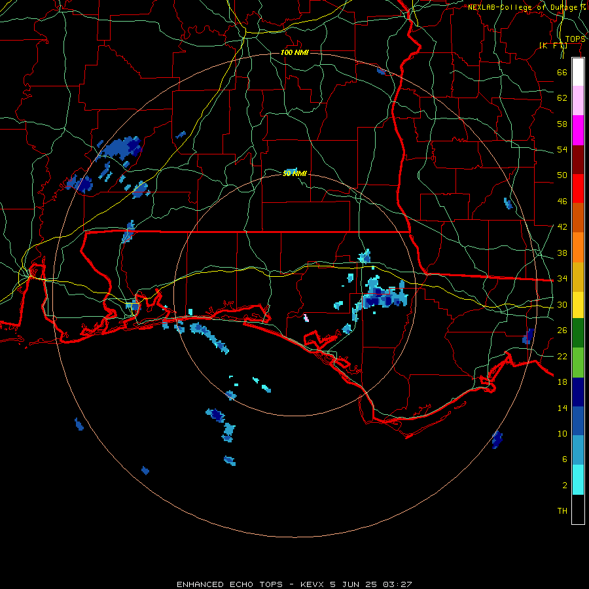Select the magenta legend color band

[x=578, y=130]
